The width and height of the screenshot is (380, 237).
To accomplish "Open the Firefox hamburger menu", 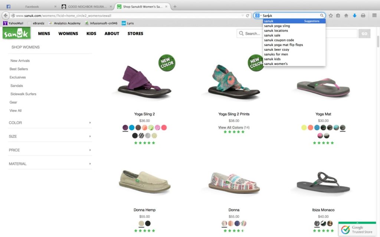I will point(374,16).
